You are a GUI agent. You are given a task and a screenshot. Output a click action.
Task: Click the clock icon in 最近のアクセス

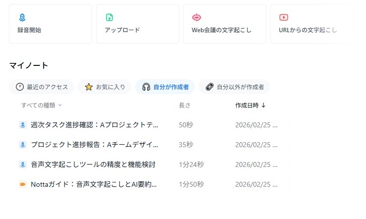pos(20,87)
